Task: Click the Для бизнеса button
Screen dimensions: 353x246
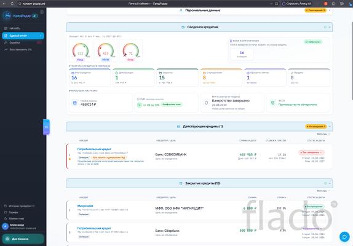Action: [x=23, y=239]
